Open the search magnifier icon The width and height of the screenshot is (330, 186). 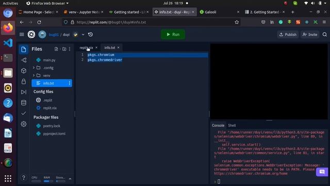pos(325,35)
